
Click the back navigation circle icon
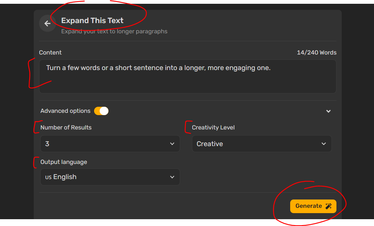tap(47, 23)
